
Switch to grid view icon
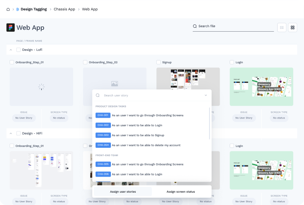[x=292, y=28]
